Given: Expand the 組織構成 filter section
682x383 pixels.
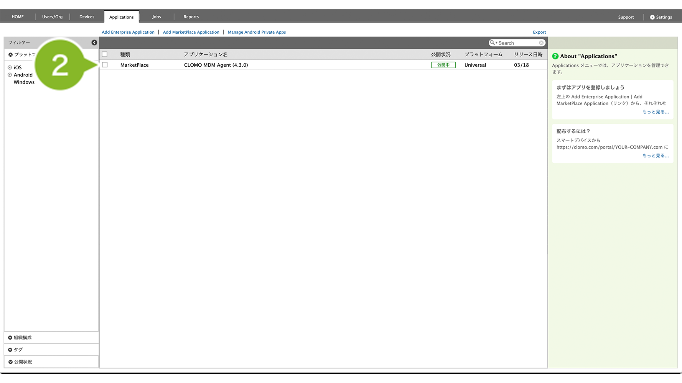Looking at the screenshot, I should (10, 338).
